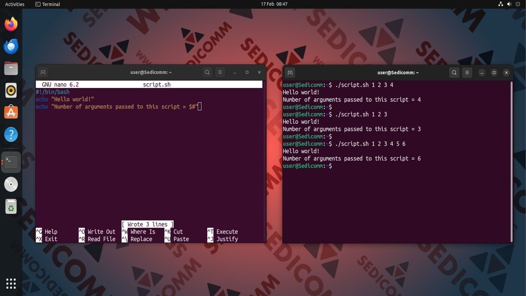Launch Firefox from the dock
This screenshot has height=296, width=526.
point(11,24)
